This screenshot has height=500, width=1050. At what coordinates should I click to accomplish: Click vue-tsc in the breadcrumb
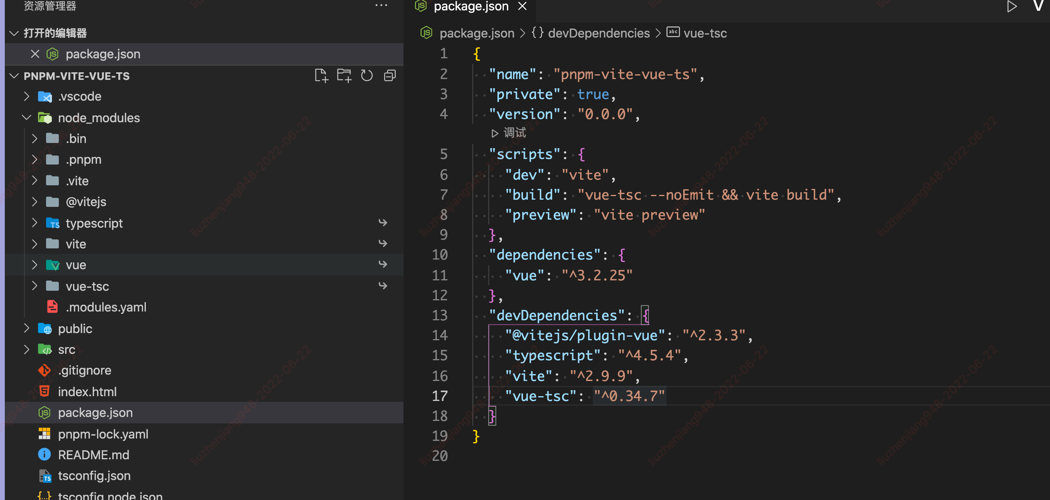[x=705, y=33]
